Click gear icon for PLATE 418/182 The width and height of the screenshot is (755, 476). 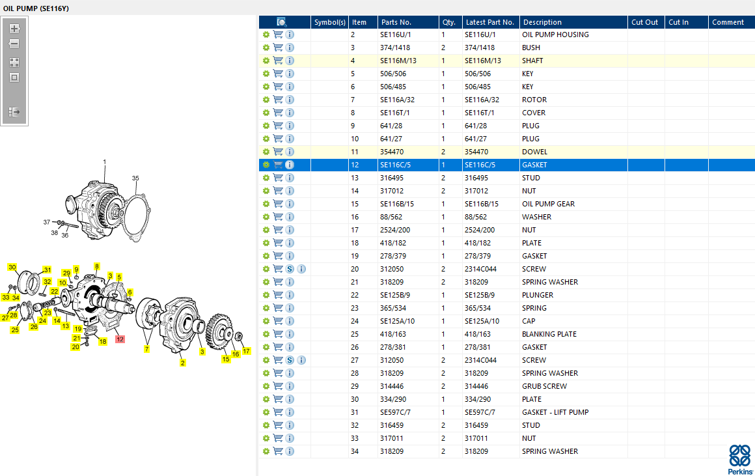(266, 243)
